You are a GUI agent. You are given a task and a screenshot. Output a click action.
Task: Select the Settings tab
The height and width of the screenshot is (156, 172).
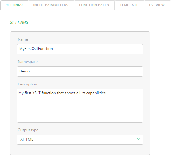(x=14, y=5)
